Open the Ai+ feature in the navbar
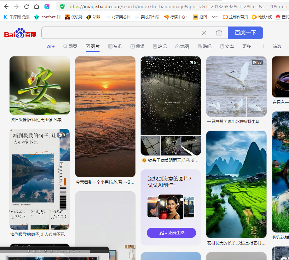Image resolution: width=289 pixels, height=260 pixels. coord(50,46)
